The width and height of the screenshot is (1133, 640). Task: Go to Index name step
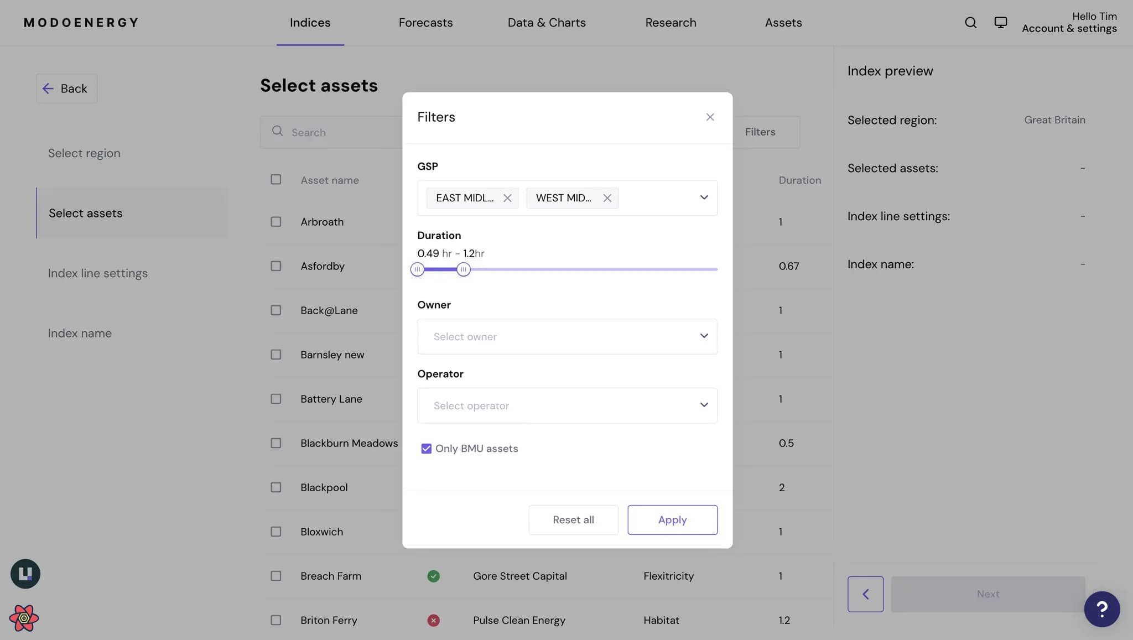80,333
